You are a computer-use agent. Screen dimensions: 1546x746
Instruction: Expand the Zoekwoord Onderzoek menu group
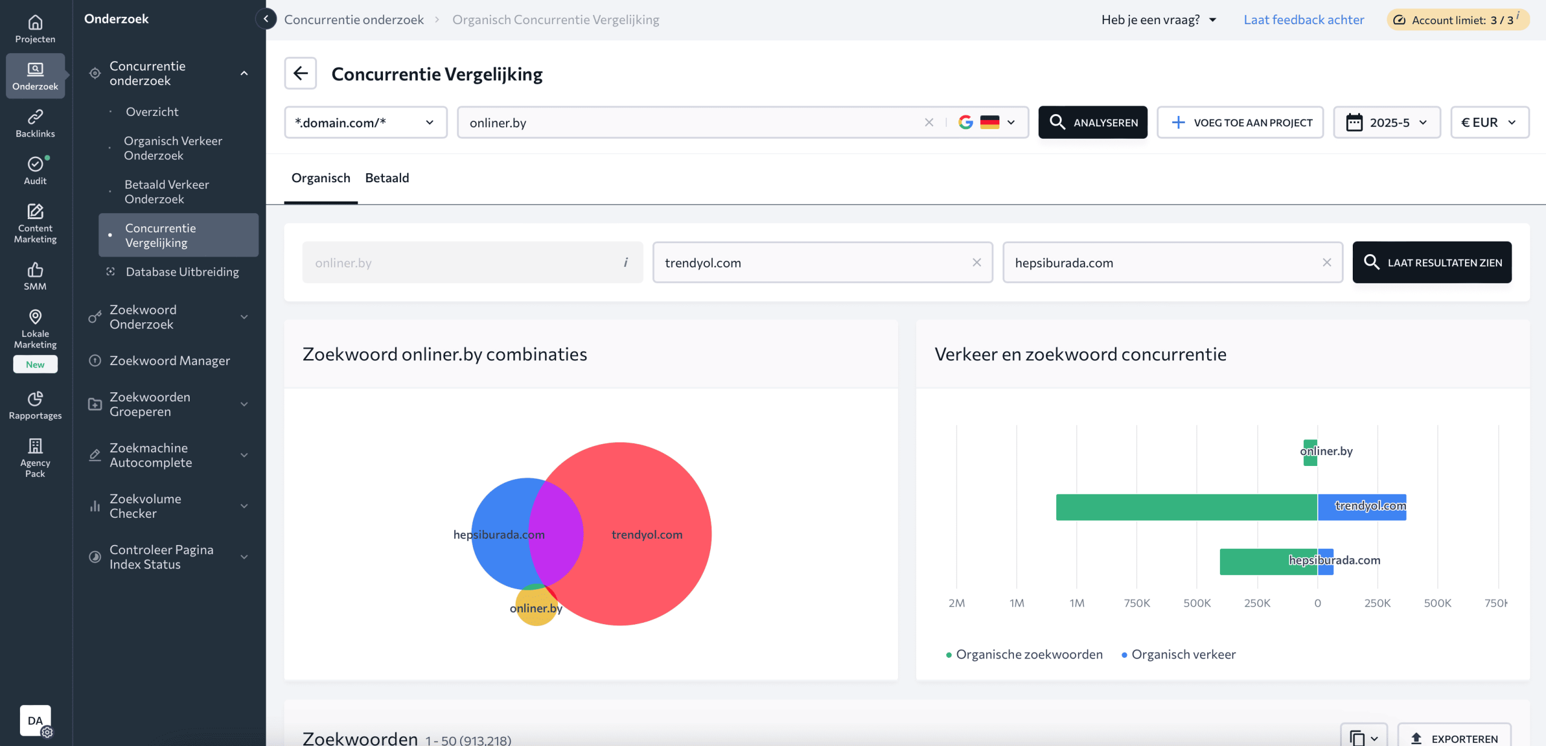(x=244, y=317)
